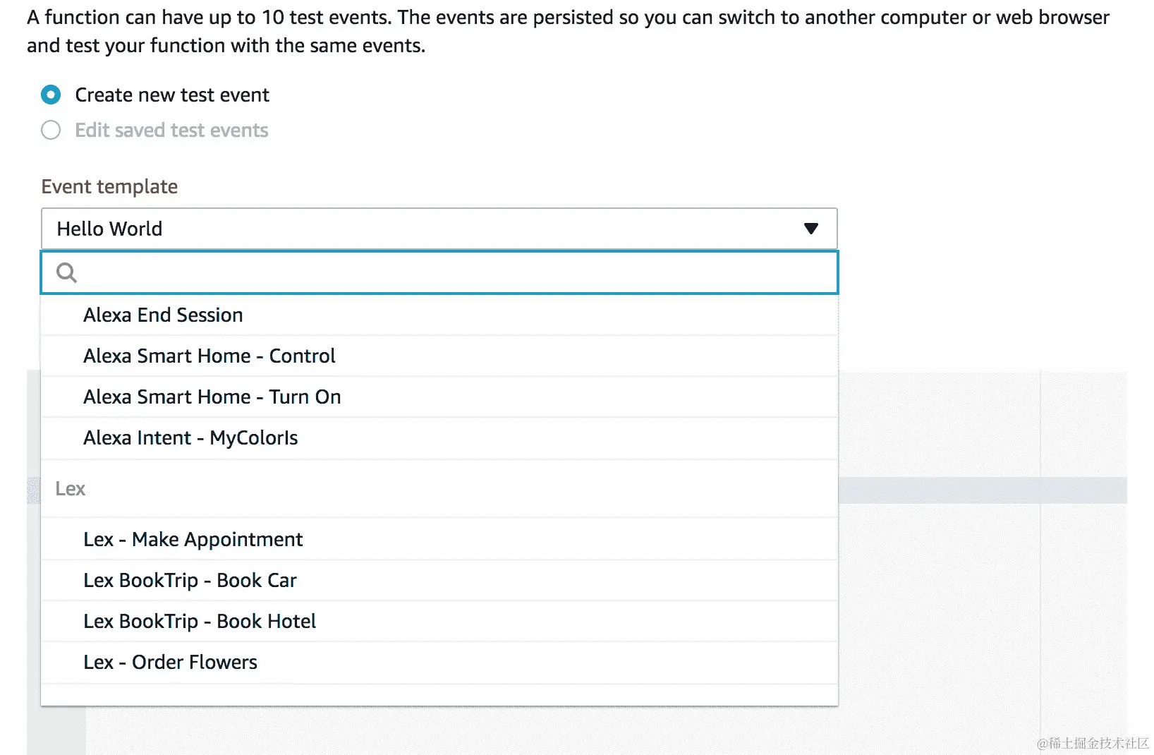Image resolution: width=1154 pixels, height=755 pixels.
Task: Click the Event template label
Action: click(109, 186)
